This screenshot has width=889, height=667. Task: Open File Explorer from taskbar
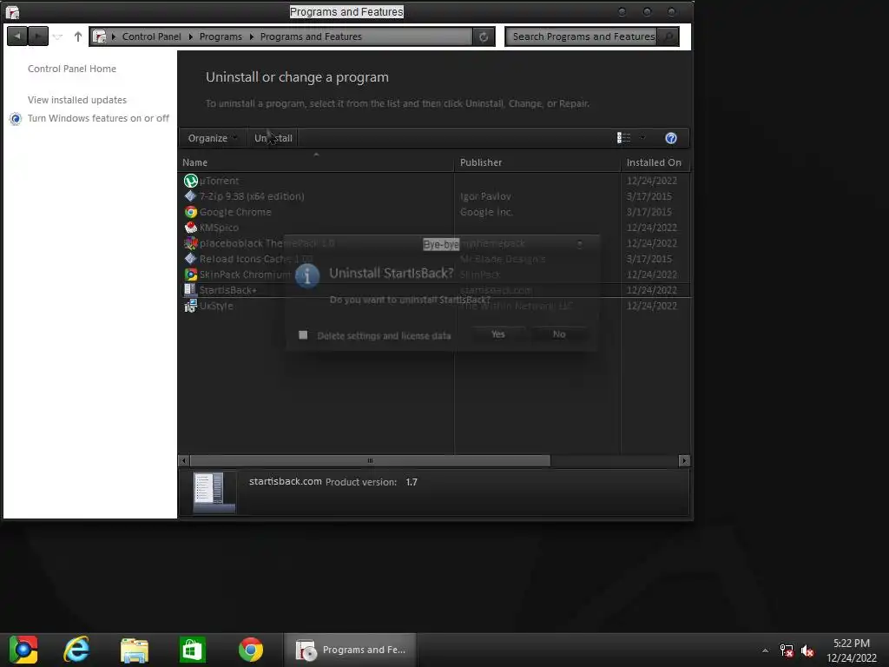135,650
